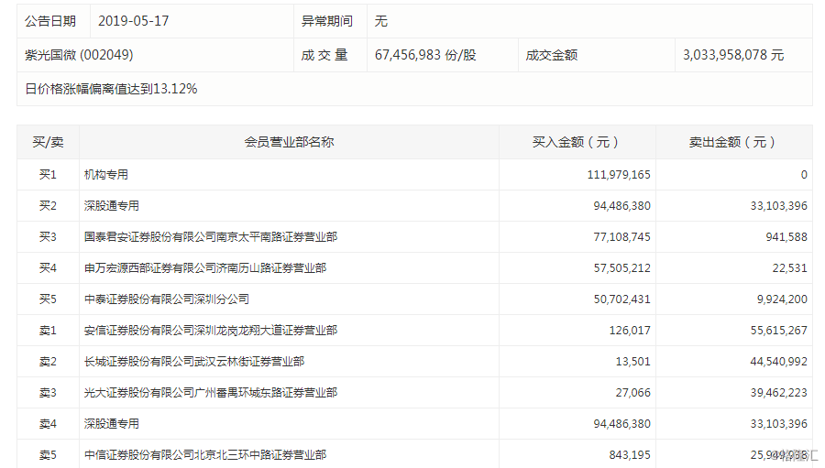Image resolution: width=825 pixels, height=468 pixels.
Task: Click the 异常期间 label
Action: point(326,21)
